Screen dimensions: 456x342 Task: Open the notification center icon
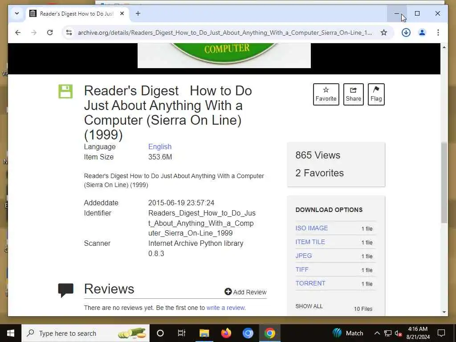(x=441, y=333)
